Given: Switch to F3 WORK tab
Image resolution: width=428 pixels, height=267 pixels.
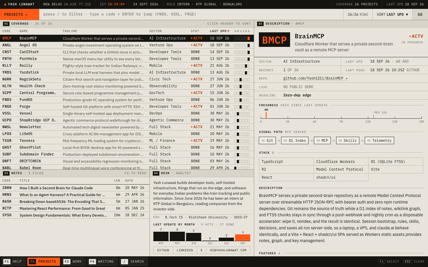Looking at the screenshot, I should (74, 262).
